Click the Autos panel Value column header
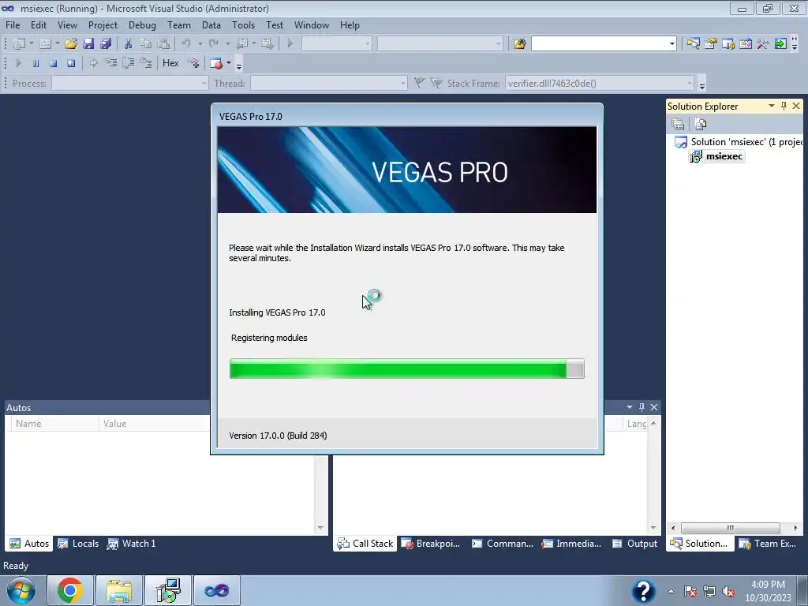808x606 pixels. (155, 424)
